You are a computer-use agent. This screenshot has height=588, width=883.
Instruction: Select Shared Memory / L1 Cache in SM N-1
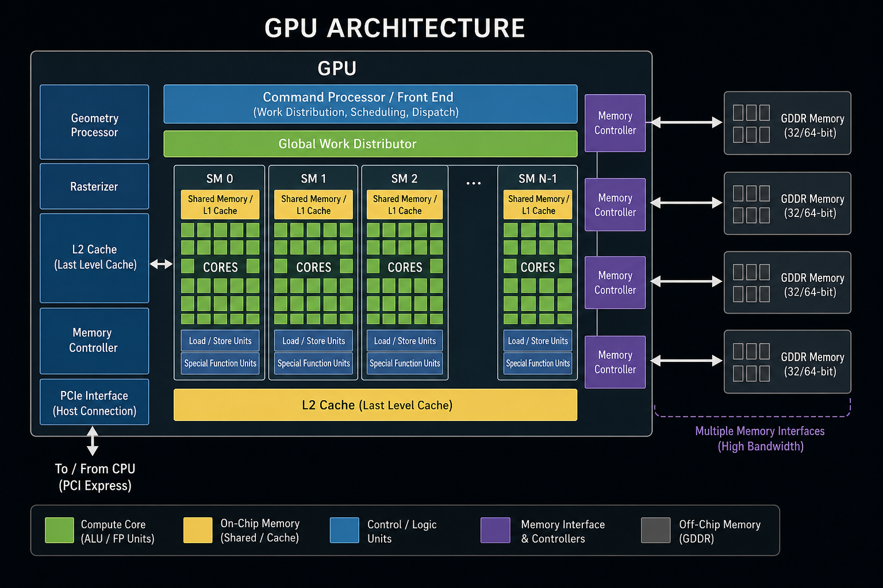pyautogui.click(x=538, y=204)
